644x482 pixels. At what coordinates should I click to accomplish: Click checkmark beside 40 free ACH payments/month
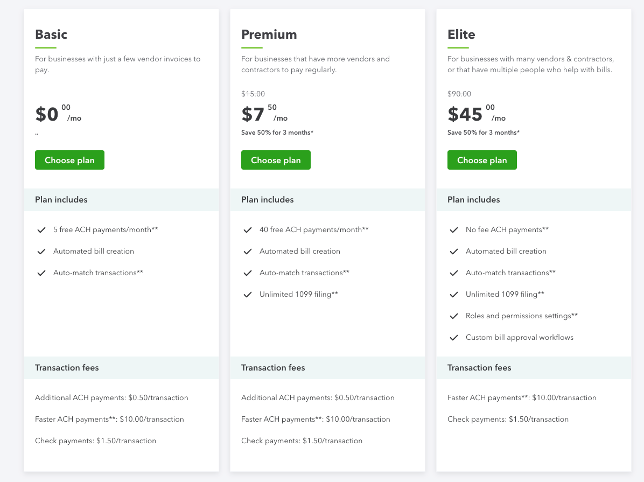248,230
